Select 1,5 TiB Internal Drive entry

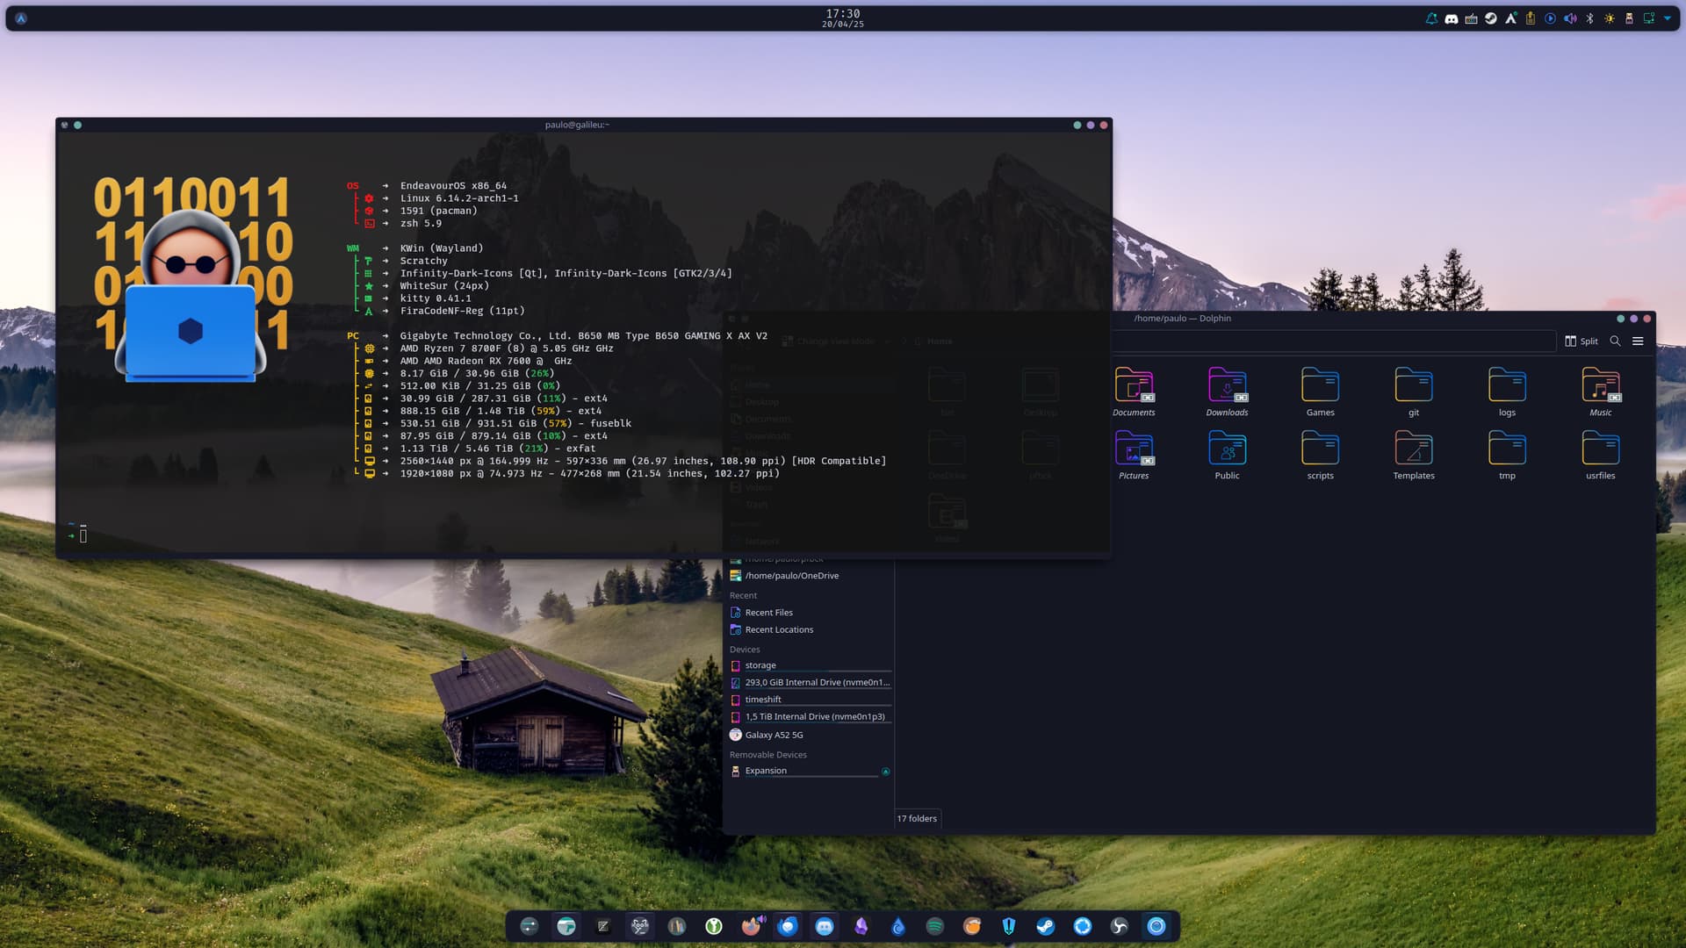pos(811,717)
